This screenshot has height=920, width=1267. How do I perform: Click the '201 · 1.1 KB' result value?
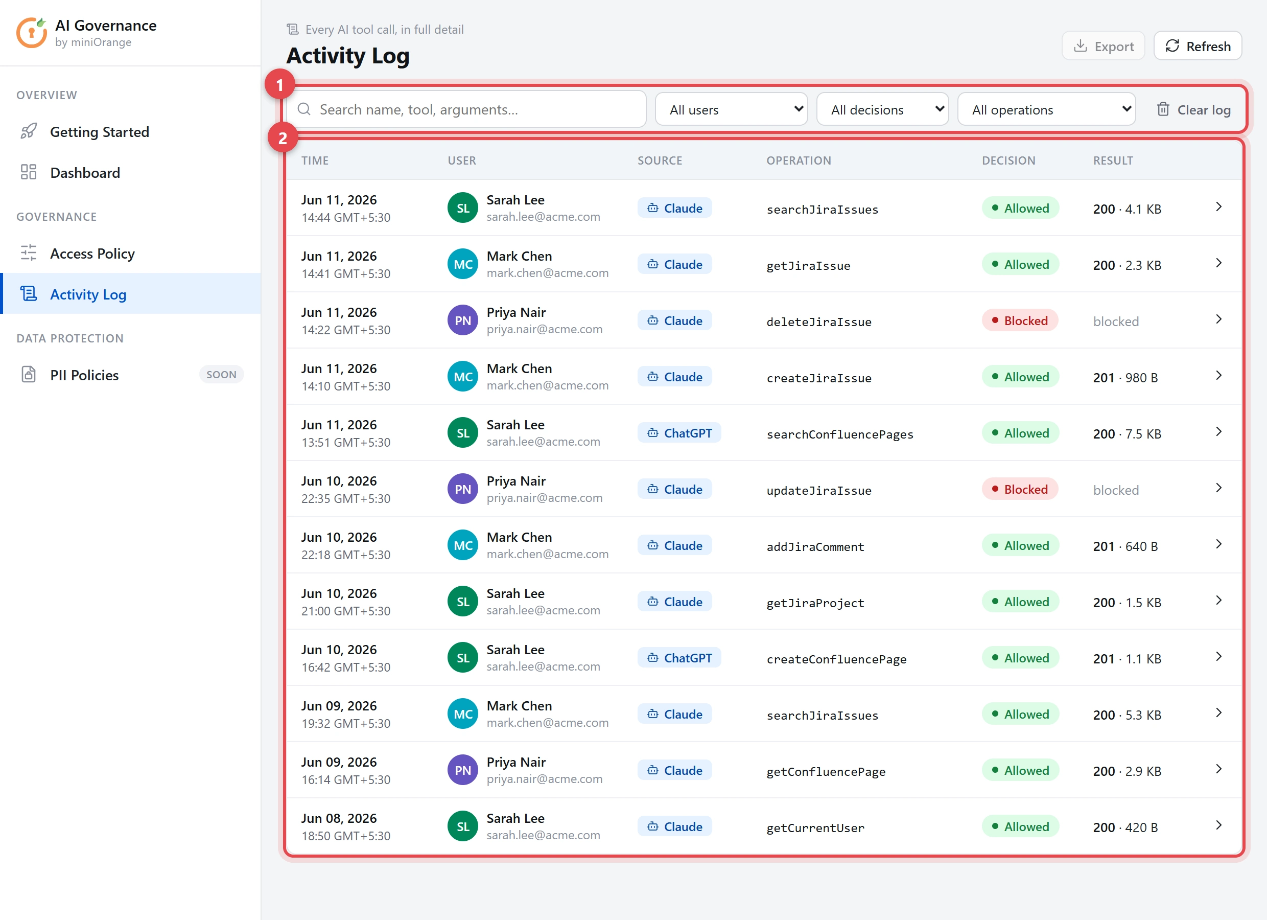pyautogui.click(x=1127, y=658)
